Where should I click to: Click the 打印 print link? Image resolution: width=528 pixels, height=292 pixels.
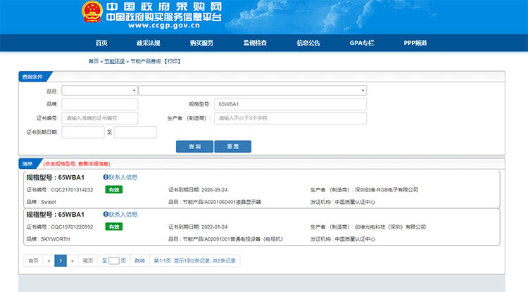point(172,62)
